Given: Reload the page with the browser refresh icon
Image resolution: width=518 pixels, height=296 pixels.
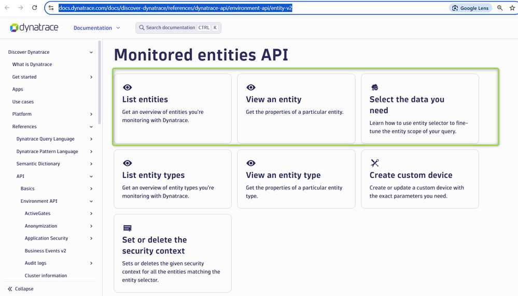Looking at the screenshot, I should [34, 8].
